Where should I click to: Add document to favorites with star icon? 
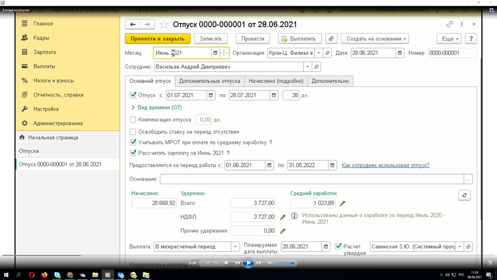click(x=164, y=24)
